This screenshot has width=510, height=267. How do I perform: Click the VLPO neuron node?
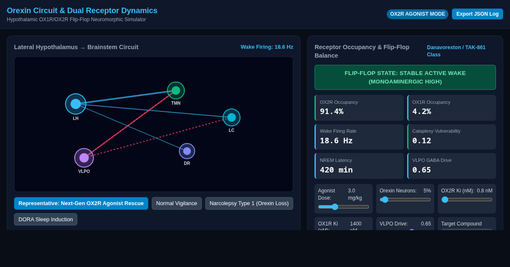(84, 158)
